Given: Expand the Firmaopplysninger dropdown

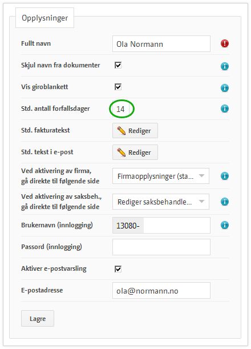Looking at the screenshot, I should 161,176.
